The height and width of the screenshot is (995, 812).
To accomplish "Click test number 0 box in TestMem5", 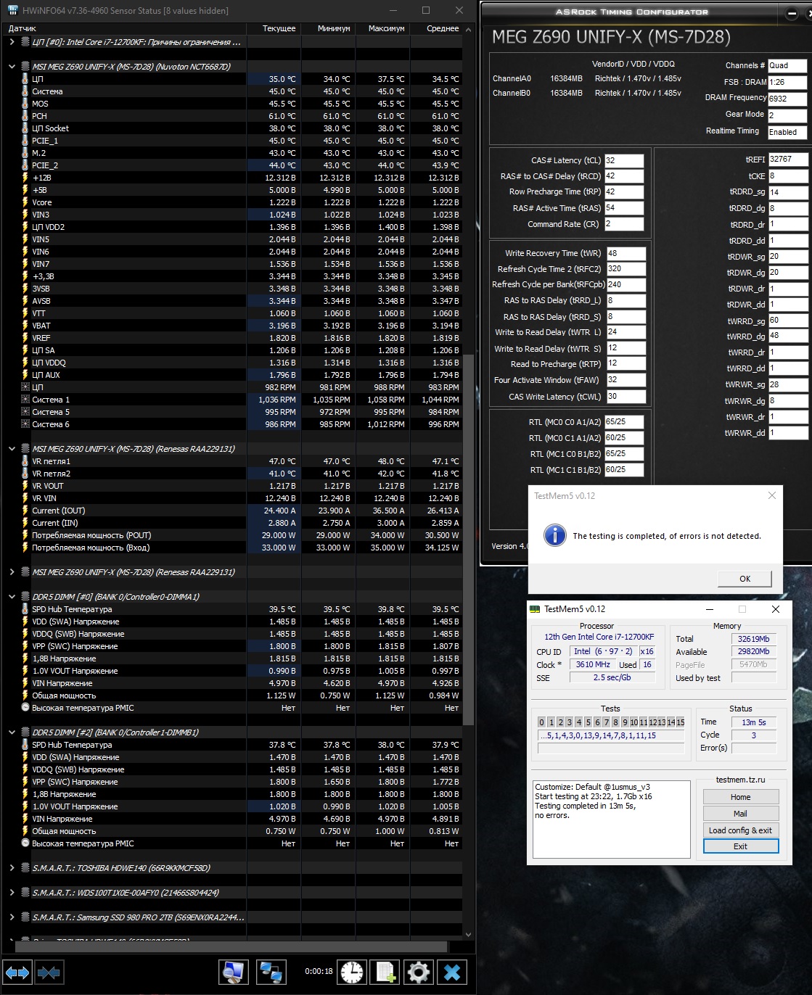I will click(x=541, y=722).
